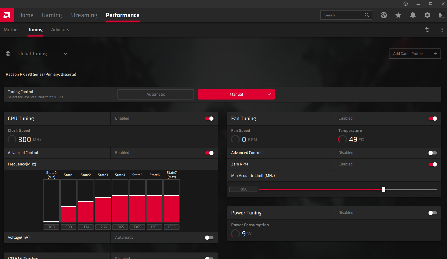447x259 pixels.
Task: Click the State1 frequency bar
Action: click(68, 201)
